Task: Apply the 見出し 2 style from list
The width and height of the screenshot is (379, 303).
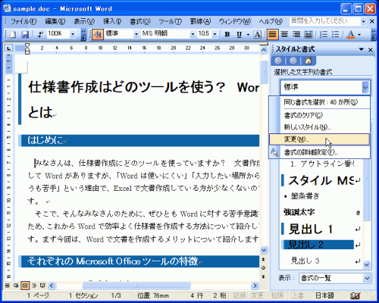Action: 321,245
